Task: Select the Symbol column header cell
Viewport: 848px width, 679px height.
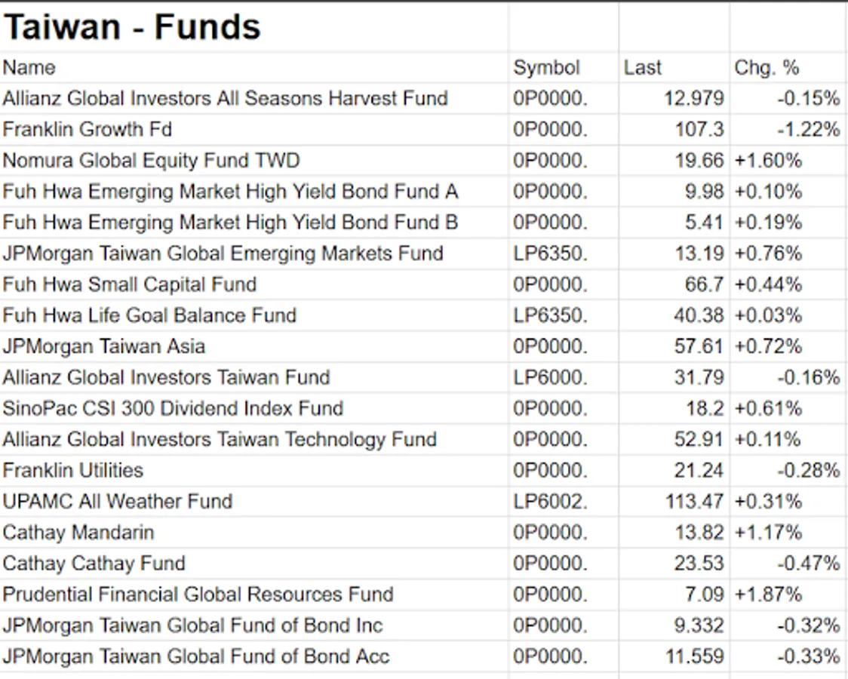Action: (x=546, y=68)
